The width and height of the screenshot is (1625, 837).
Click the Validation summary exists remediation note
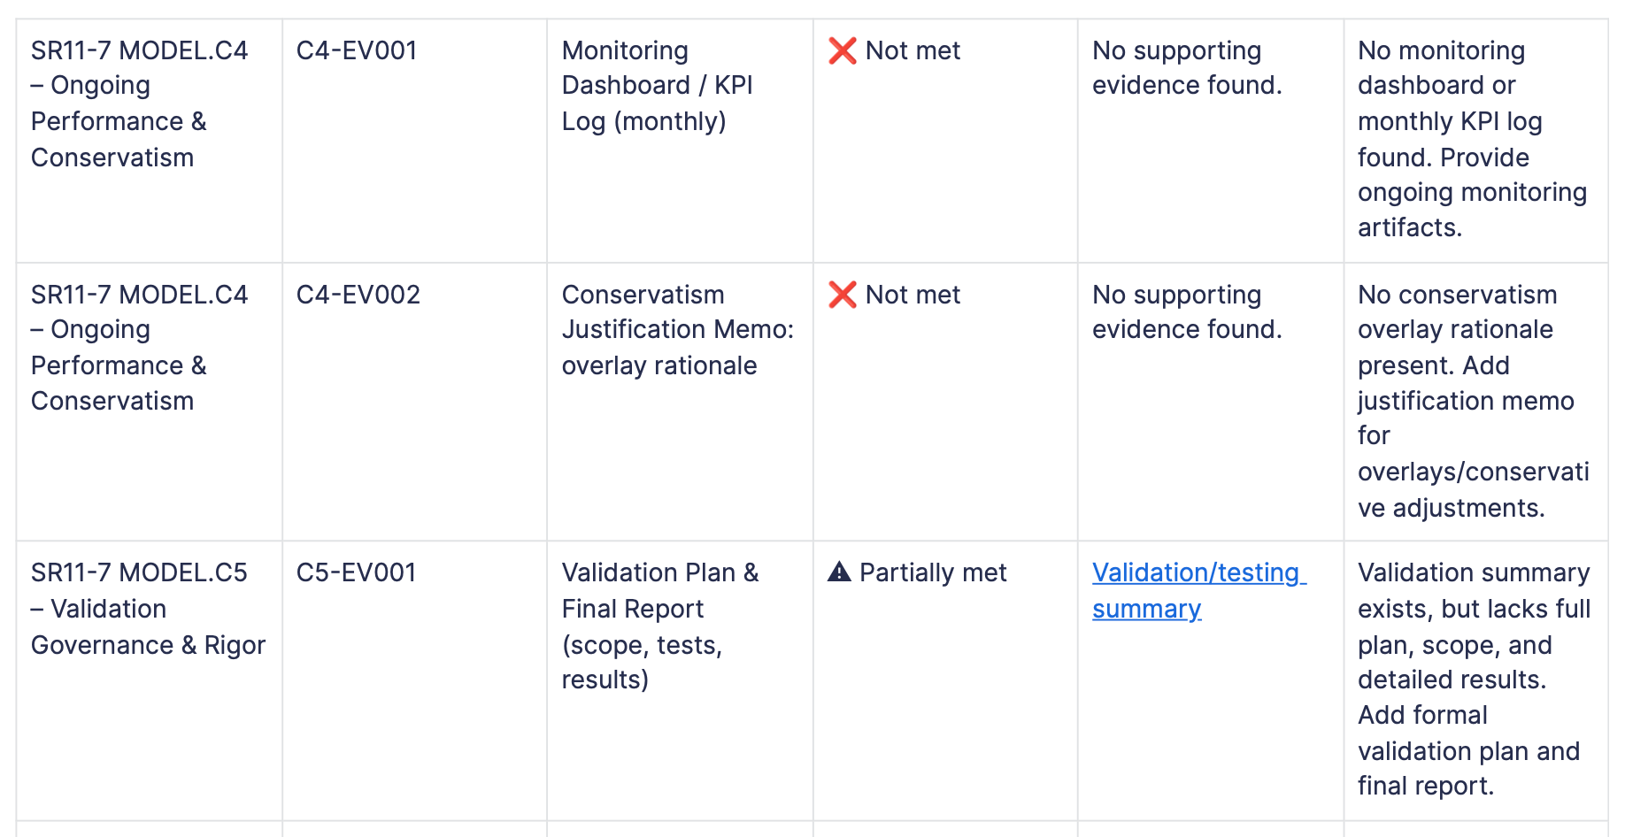click(x=1474, y=679)
